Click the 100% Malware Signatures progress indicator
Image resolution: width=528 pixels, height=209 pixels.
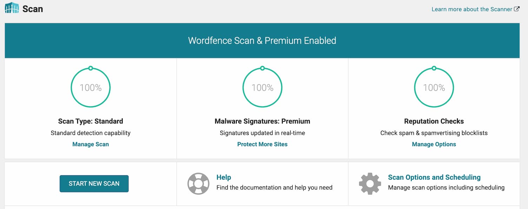click(x=262, y=87)
